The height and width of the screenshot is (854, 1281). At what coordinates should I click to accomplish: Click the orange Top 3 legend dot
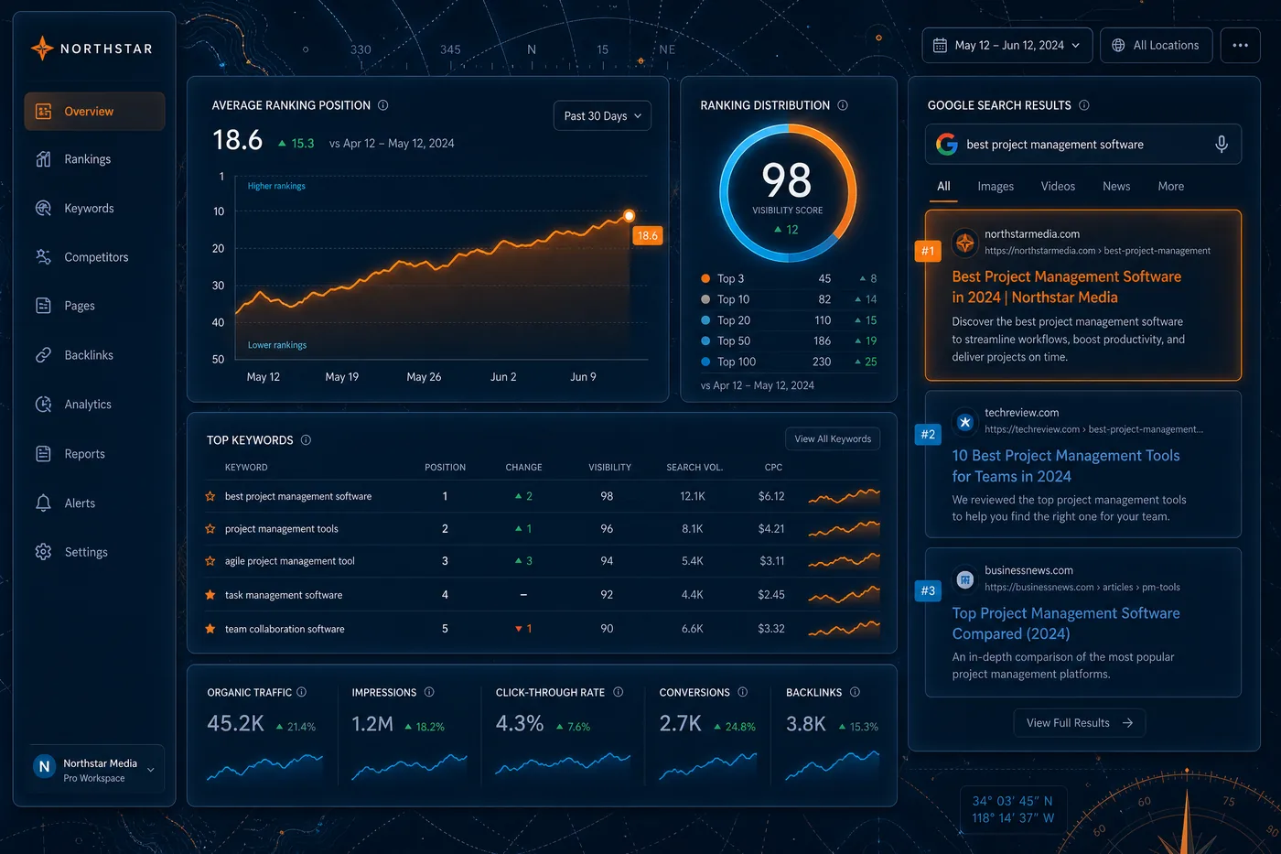[x=705, y=278]
